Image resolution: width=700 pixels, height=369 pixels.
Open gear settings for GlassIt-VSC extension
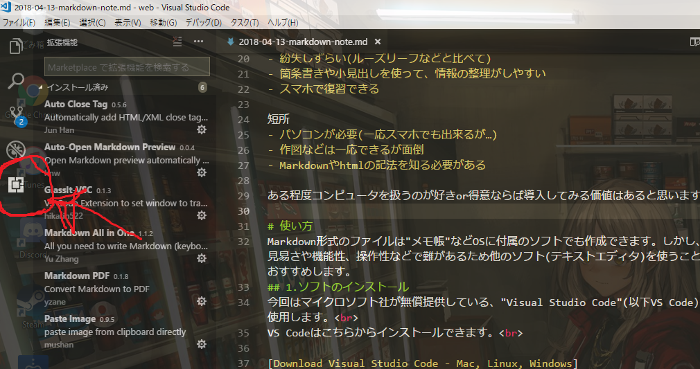202,215
